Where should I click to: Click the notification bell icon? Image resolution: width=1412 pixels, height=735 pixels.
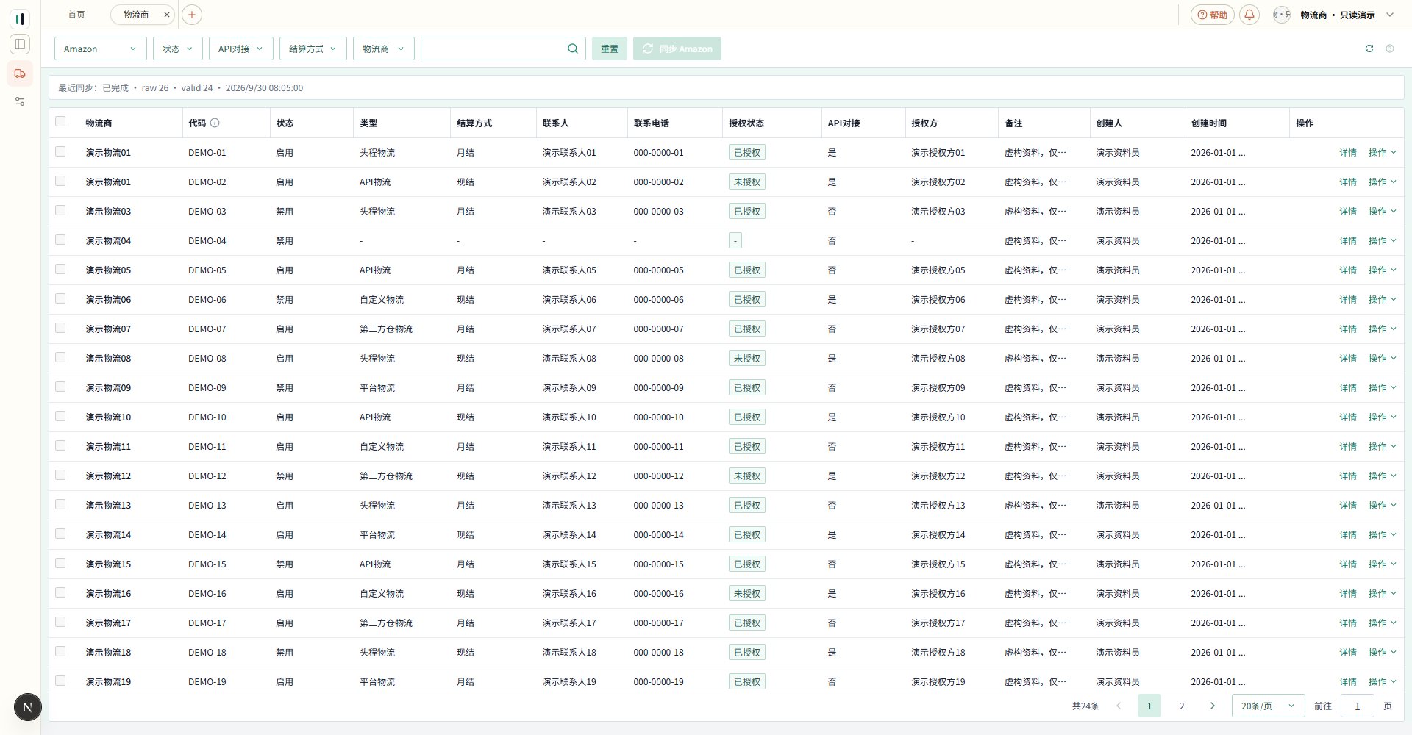tap(1249, 15)
